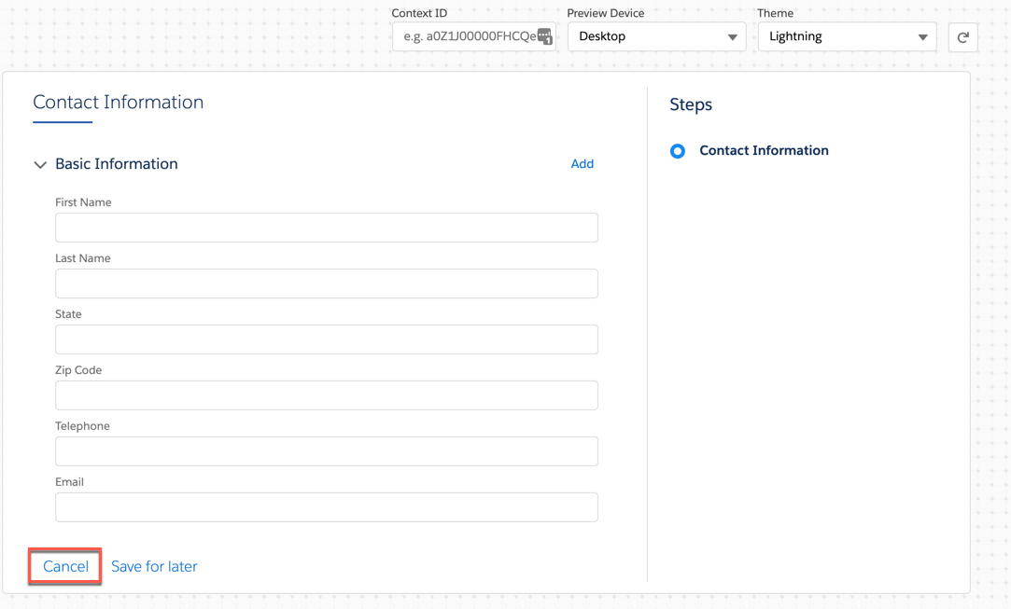Click the Last Name text field

[326, 284]
